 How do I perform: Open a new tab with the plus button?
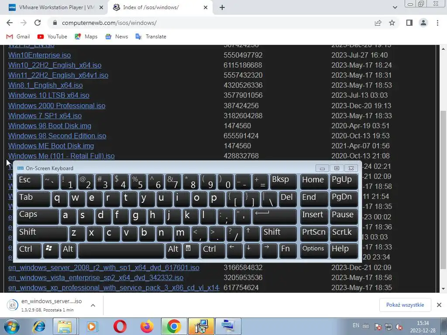click(222, 7)
